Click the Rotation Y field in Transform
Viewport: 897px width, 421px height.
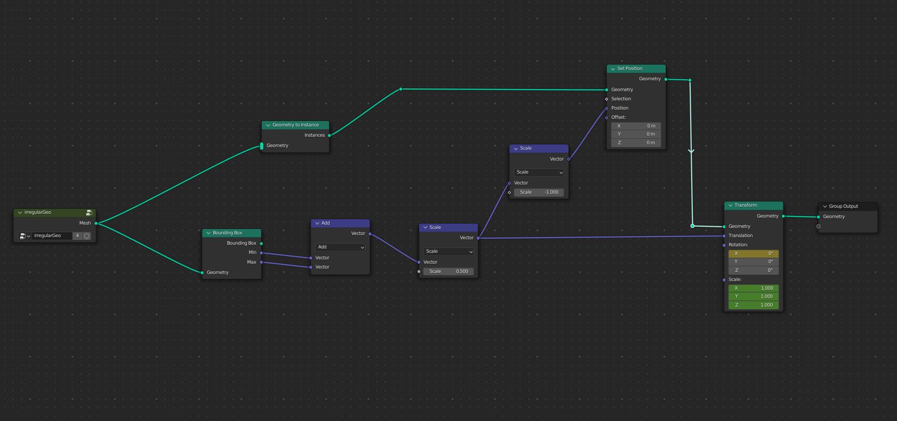754,262
